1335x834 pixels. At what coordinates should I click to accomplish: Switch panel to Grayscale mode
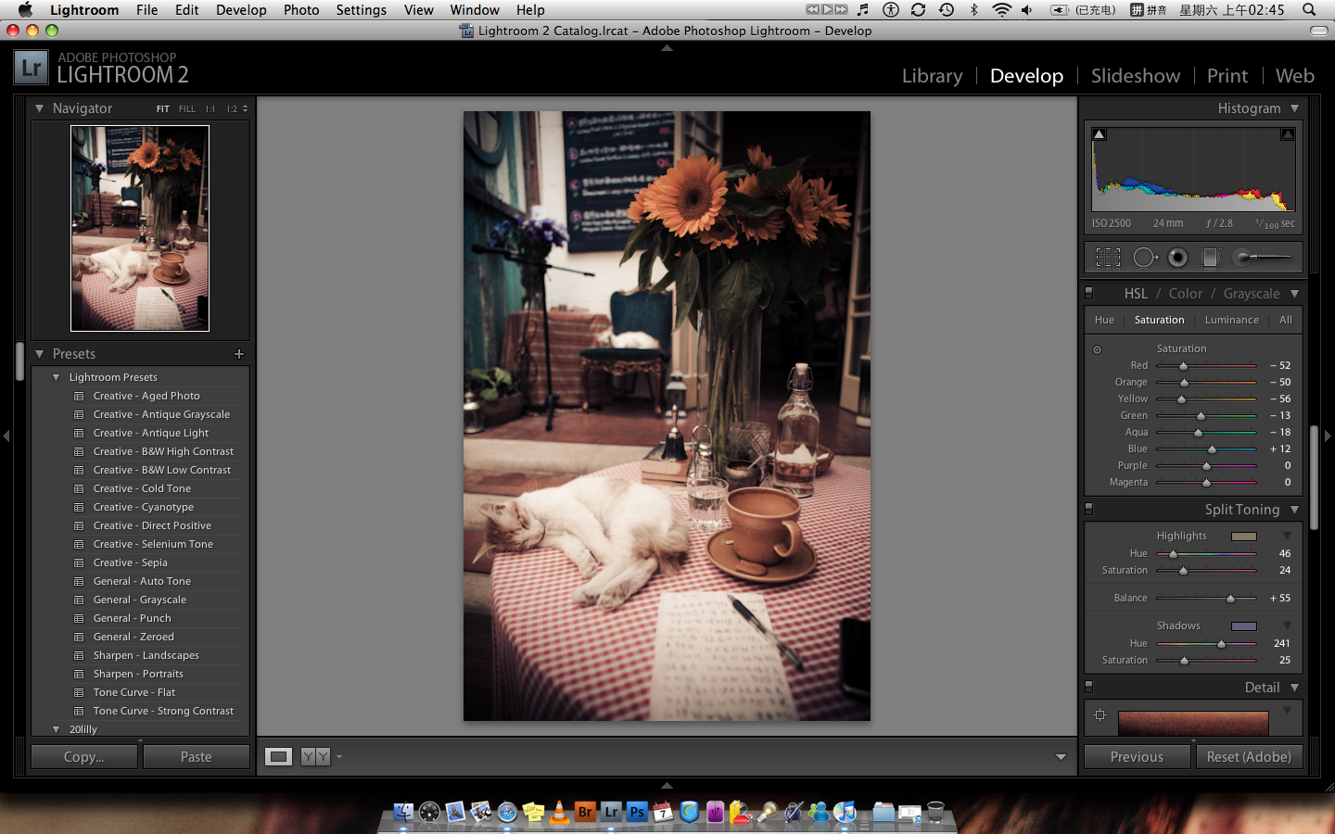1252,294
